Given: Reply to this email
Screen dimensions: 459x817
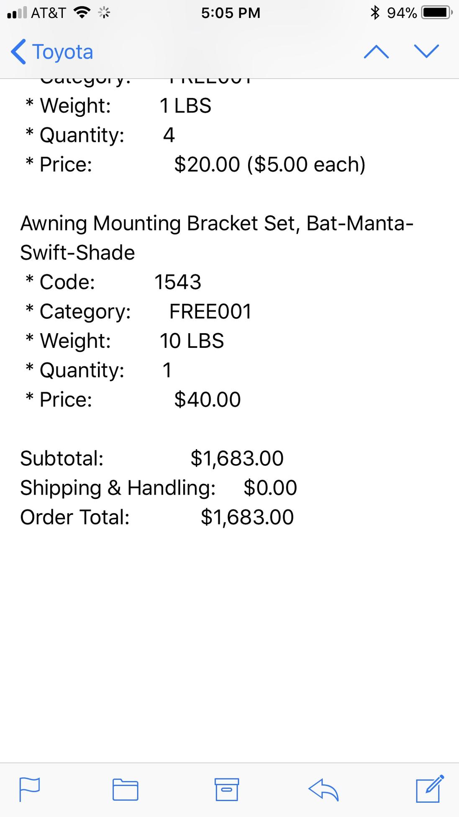Looking at the screenshot, I should (323, 790).
